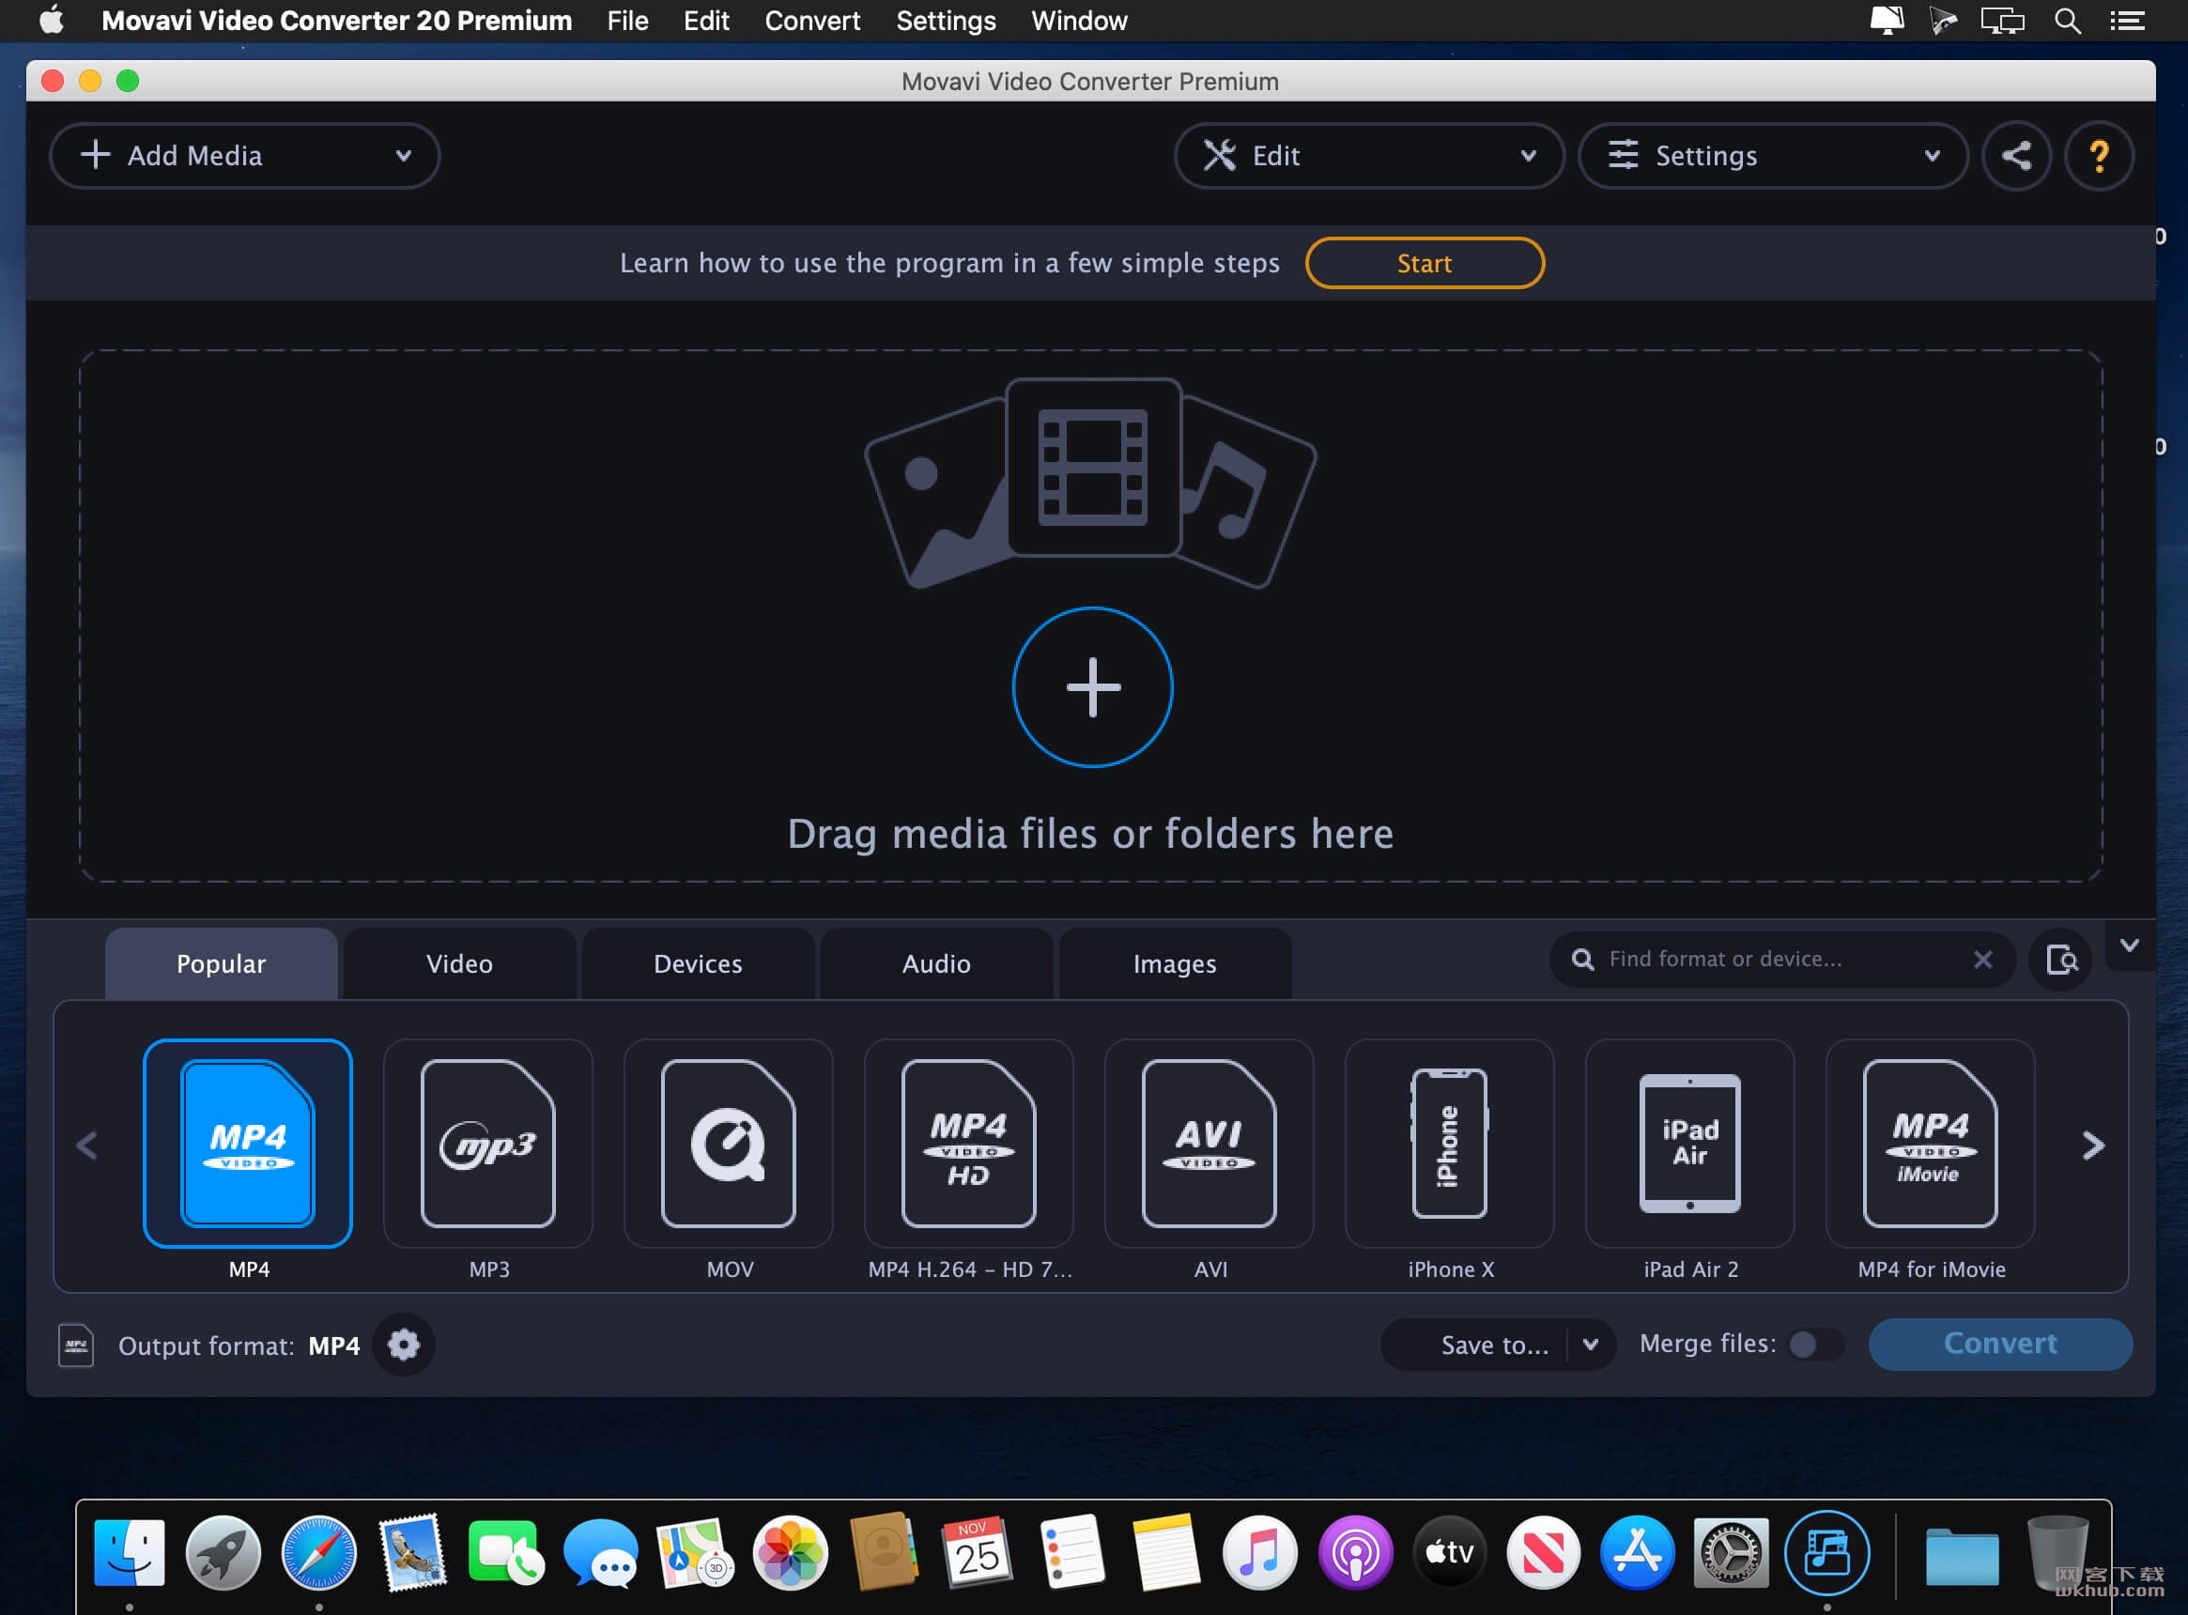Pick the MOV QuickTime format preset

tap(729, 1143)
